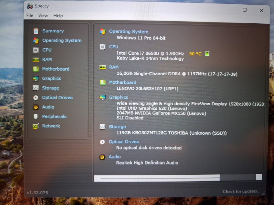Click the Operating System Windows flag sidebar icon
Screen dimensions: 274x205
[x=36, y=40]
